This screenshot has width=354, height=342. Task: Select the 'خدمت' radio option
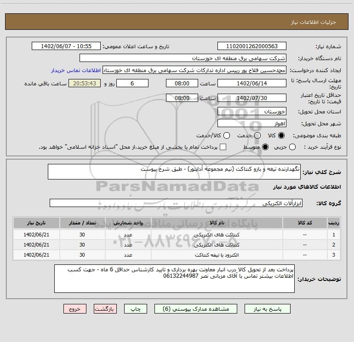pyautogui.click(x=257, y=136)
